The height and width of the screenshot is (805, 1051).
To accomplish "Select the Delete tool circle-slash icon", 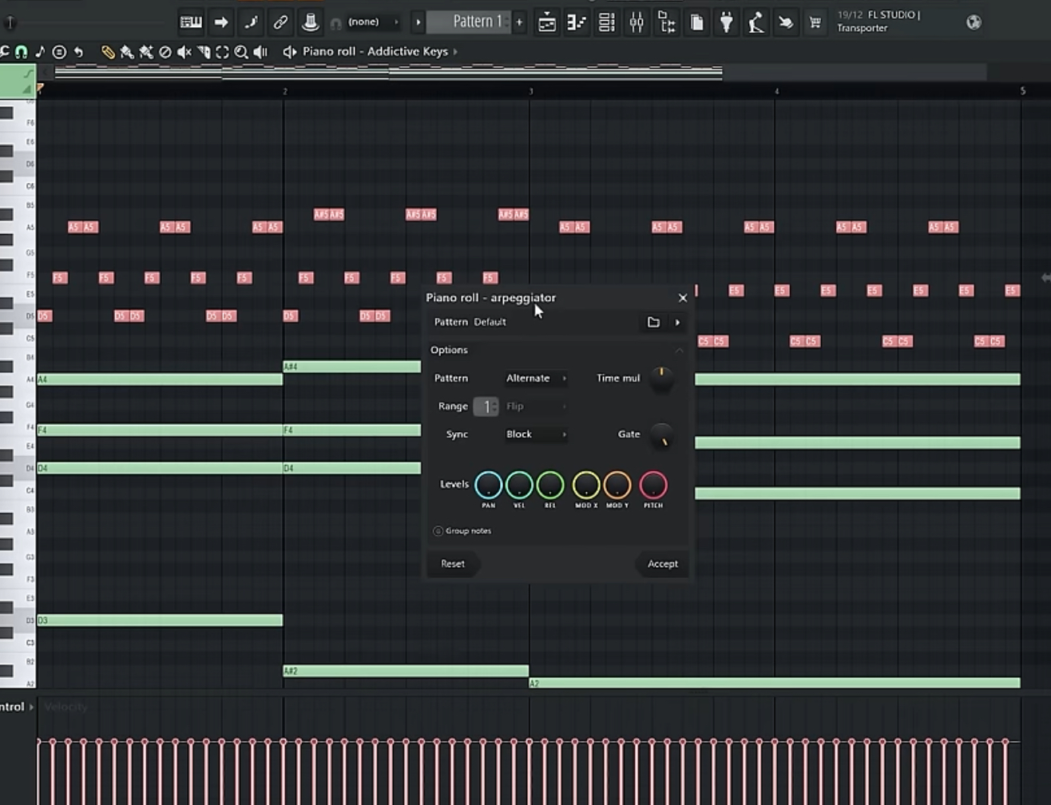I will [x=165, y=52].
